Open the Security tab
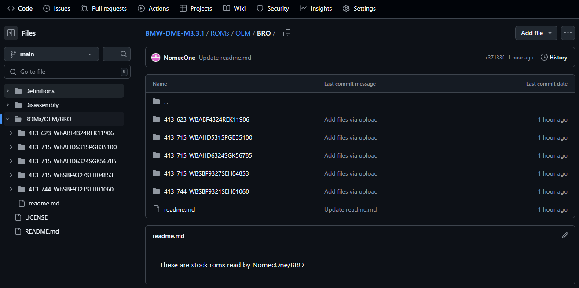 pyautogui.click(x=273, y=8)
